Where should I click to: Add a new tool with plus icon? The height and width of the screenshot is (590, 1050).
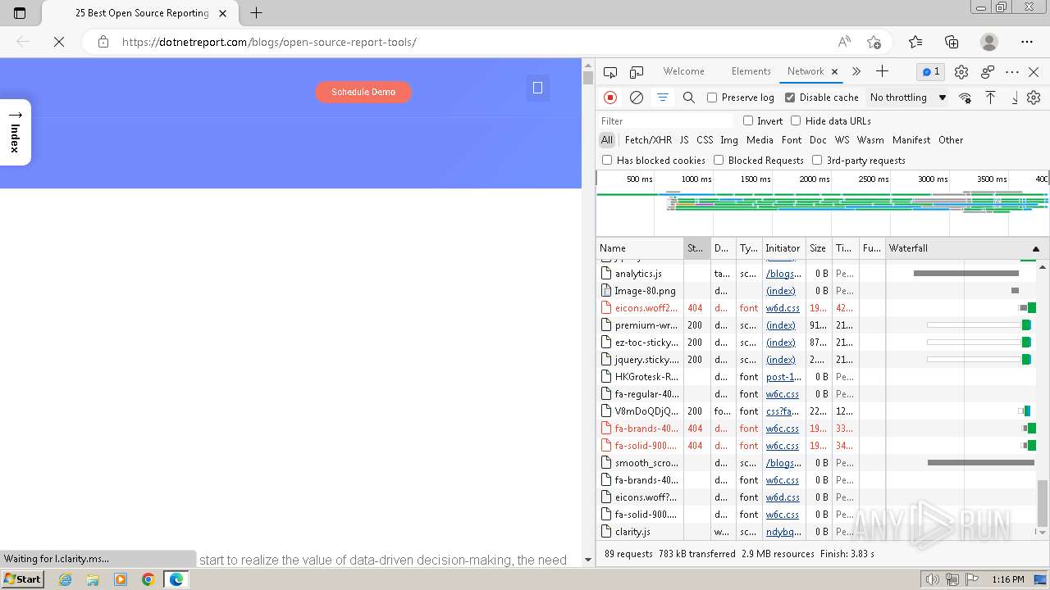(x=882, y=71)
